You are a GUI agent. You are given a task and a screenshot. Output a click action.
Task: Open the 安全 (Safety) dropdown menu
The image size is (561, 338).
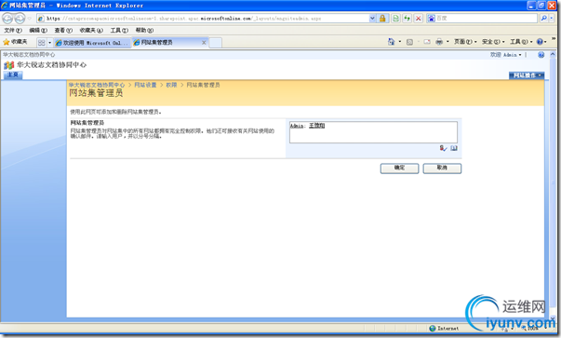click(x=493, y=42)
